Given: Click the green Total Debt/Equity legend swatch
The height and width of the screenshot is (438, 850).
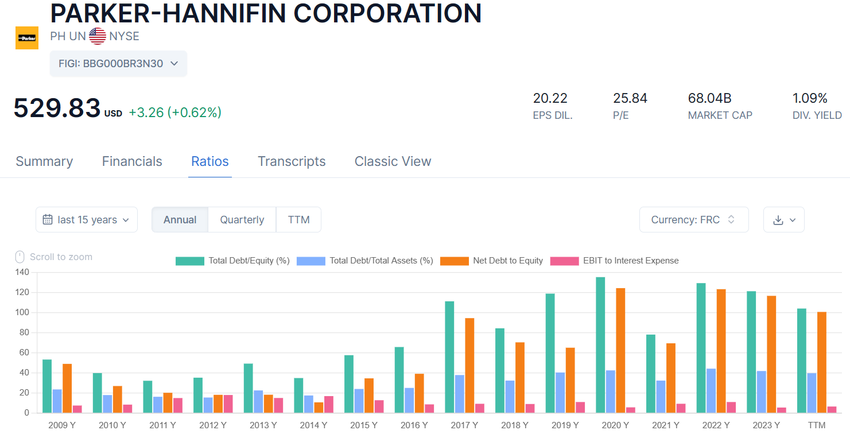Looking at the screenshot, I should pyautogui.click(x=190, y=261).
